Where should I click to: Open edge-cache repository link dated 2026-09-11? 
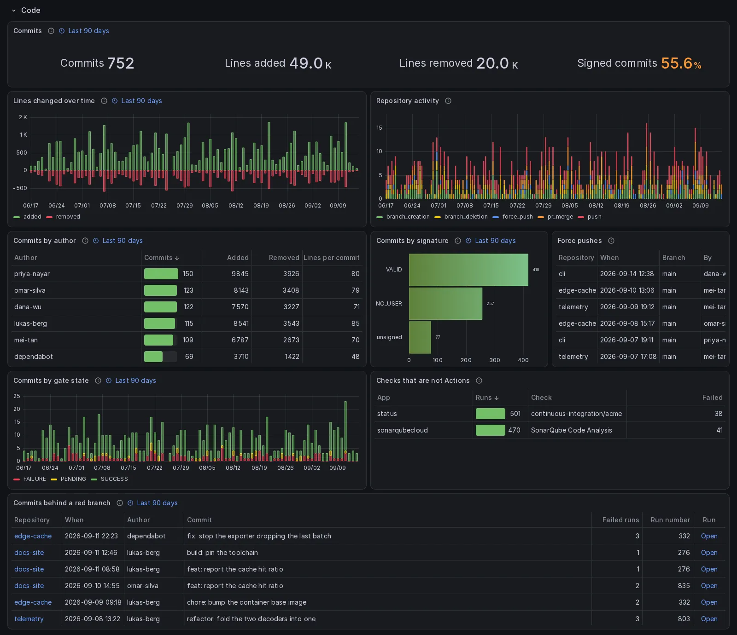[33, 536]
